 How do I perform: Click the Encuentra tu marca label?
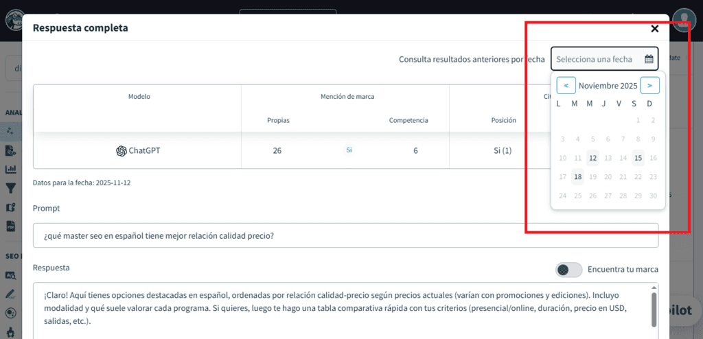pyautogui.click(x=623, y=270)
